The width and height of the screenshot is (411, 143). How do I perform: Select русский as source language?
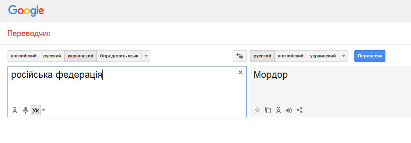tap(52, 56)
